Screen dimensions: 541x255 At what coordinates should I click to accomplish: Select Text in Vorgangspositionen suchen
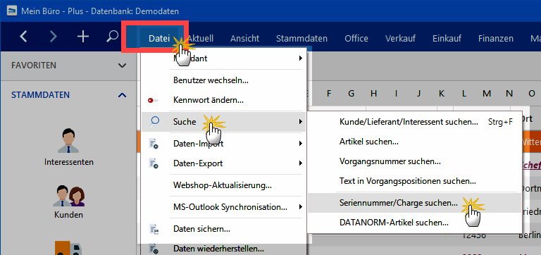[414, 181]
